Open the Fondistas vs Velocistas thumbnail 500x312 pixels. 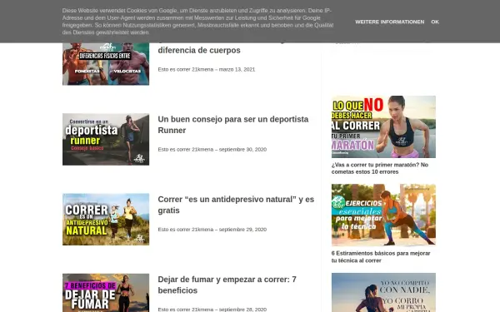[106, 64]
